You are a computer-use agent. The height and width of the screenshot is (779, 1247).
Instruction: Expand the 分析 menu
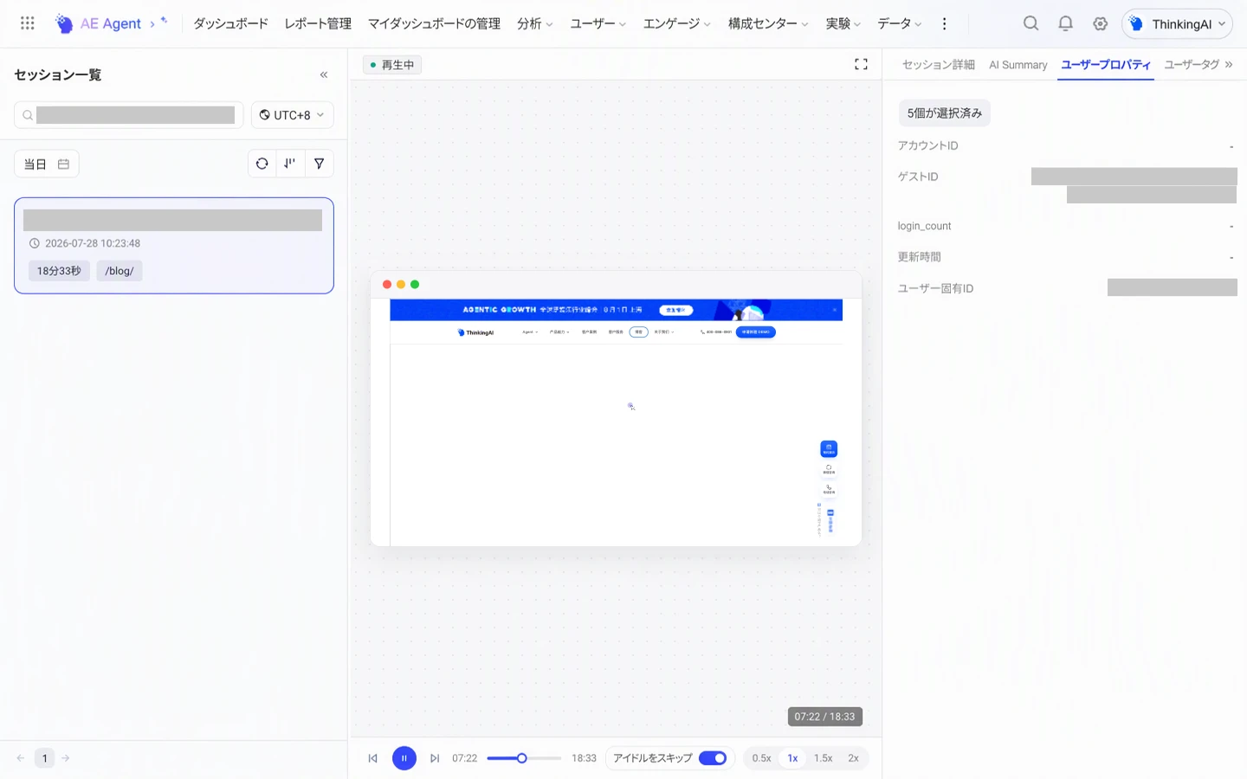(x=534, y=23)
